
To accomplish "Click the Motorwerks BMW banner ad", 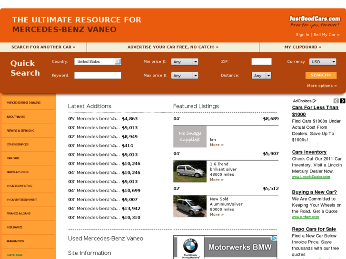I will 225,247.
